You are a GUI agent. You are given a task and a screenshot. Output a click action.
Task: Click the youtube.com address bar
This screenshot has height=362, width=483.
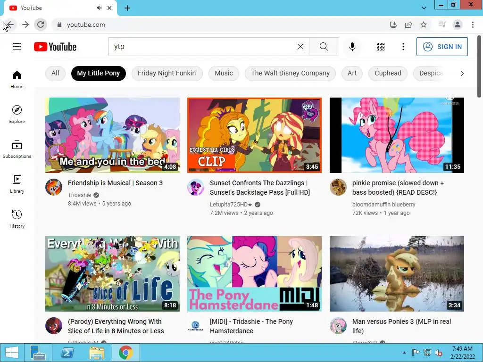[x=222, y=25]
